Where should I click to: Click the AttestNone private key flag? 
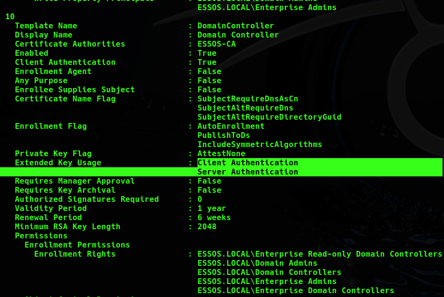221,154
